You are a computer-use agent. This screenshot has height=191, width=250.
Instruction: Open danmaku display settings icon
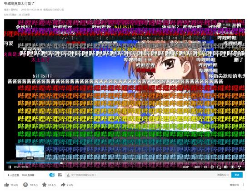(60, 175)
